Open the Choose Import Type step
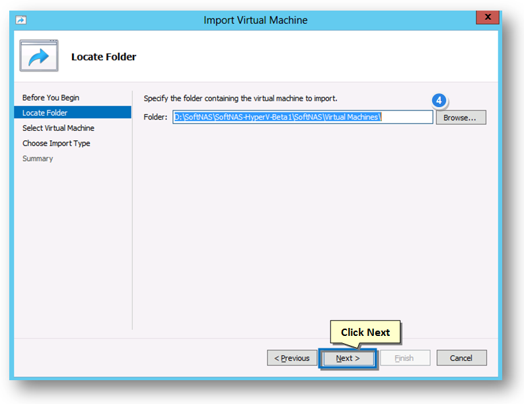Viewport: 524px width, 404px height. click(56, 143)
